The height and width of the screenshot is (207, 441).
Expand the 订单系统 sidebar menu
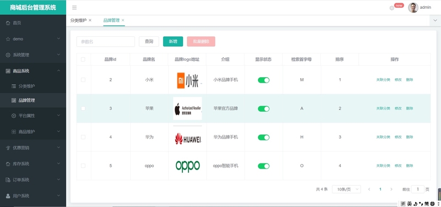pyautogui.click(x=58, y=179)
